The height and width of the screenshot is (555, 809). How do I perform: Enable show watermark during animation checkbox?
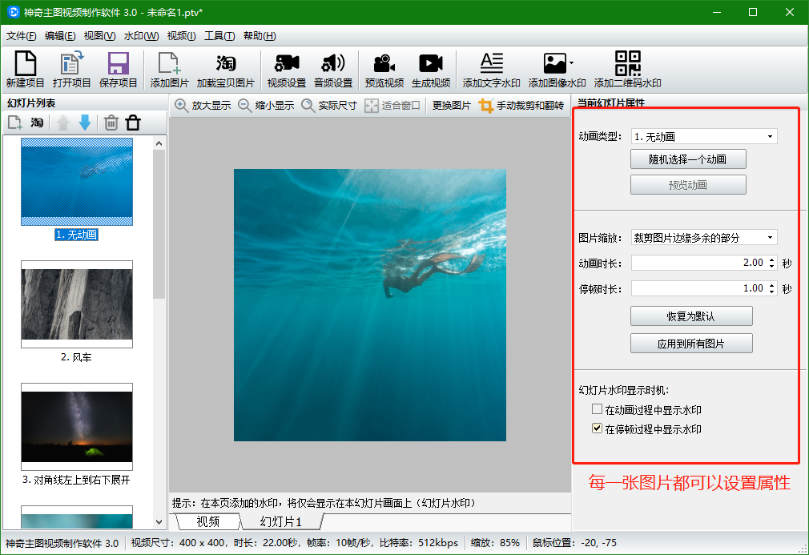point(597,410)
